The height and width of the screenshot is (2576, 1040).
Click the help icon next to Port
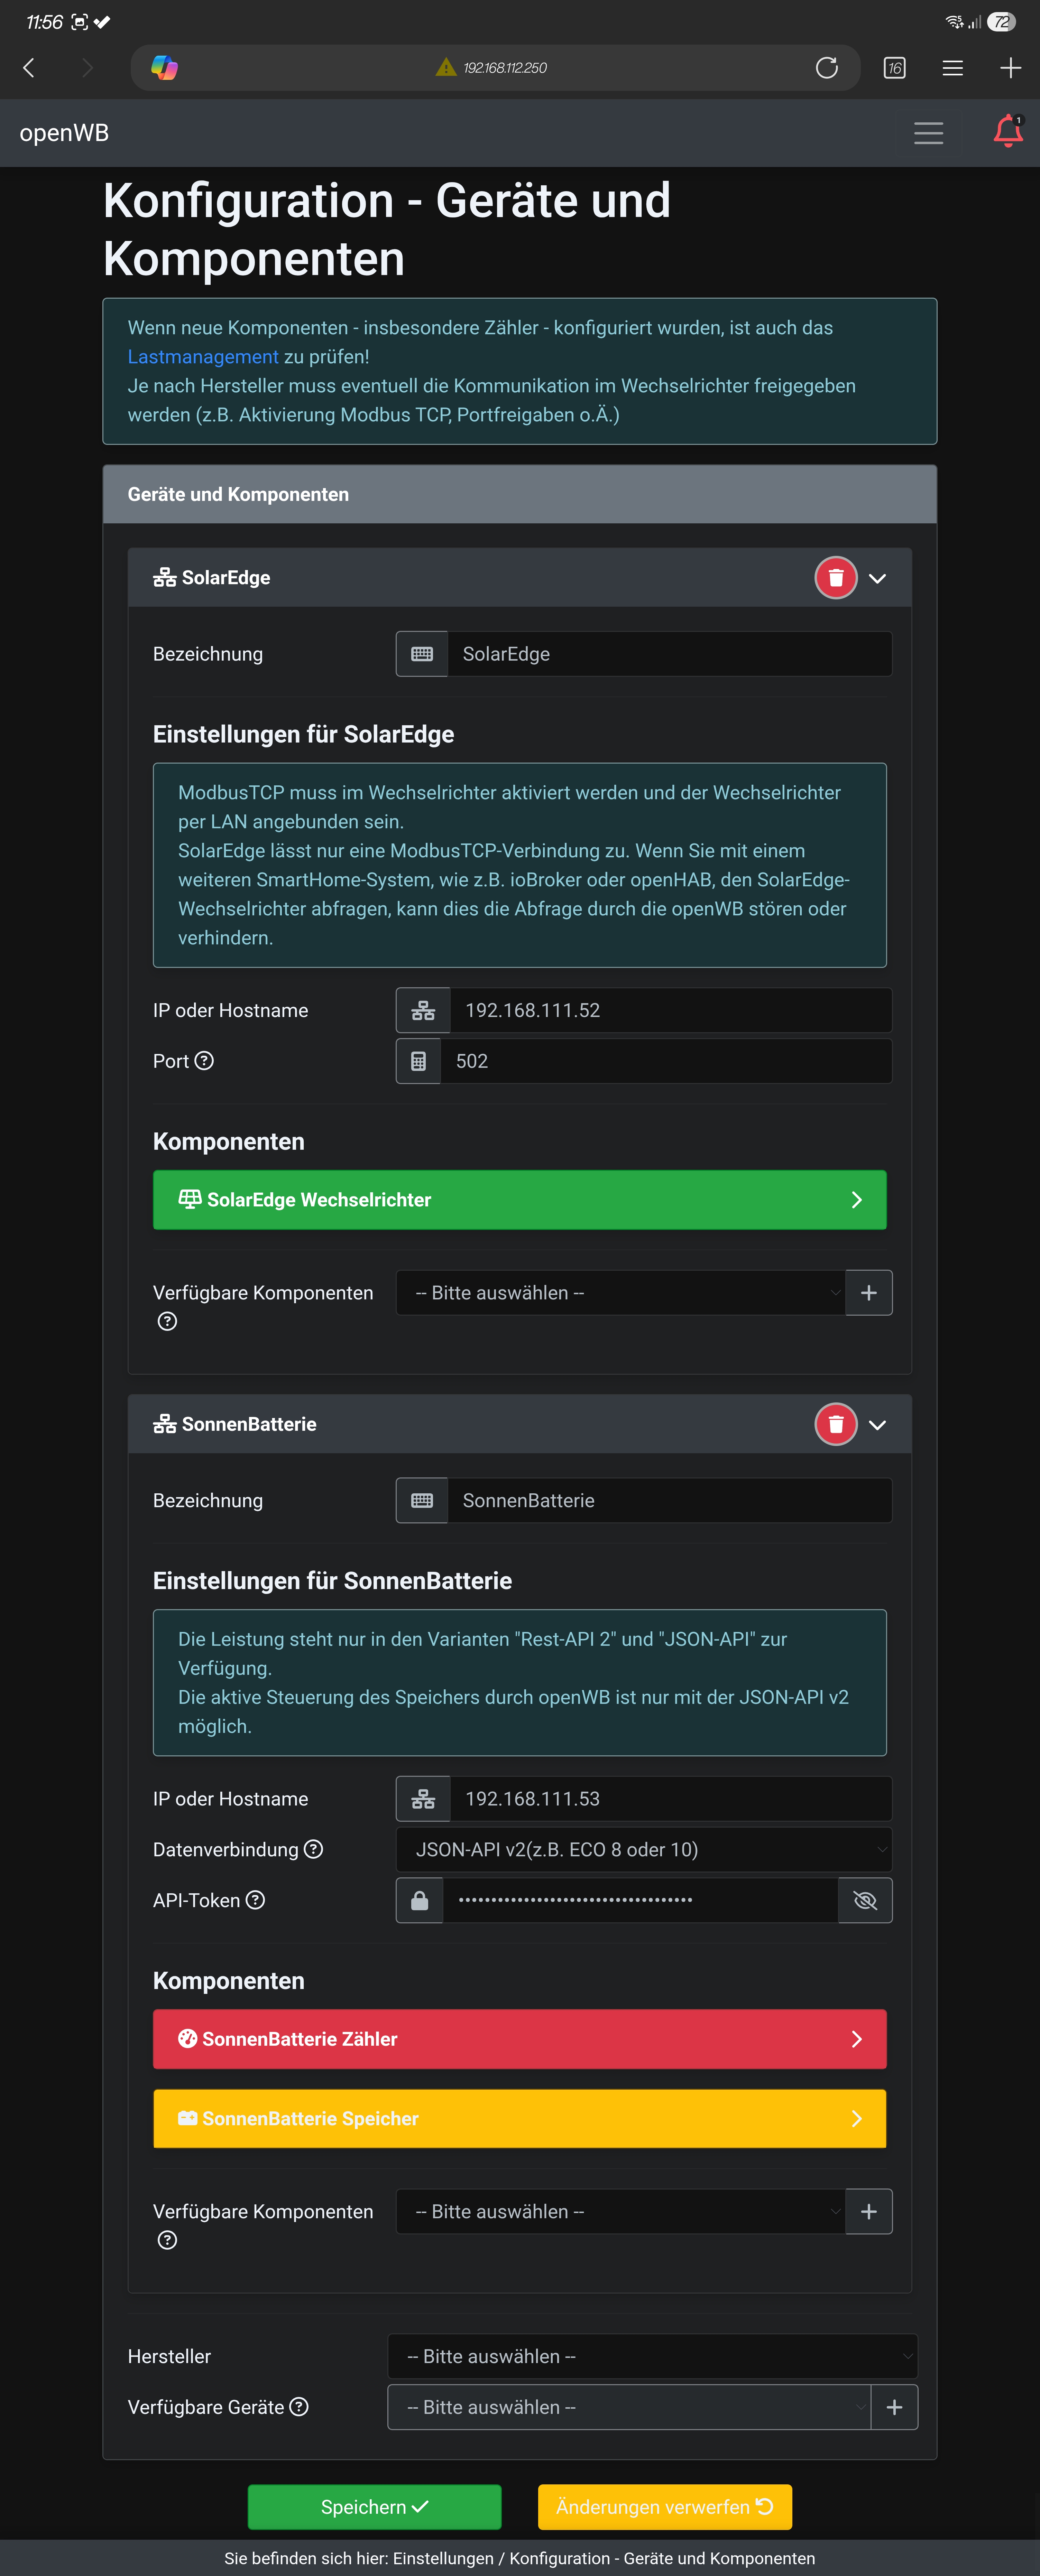(x=204, y=1061)
